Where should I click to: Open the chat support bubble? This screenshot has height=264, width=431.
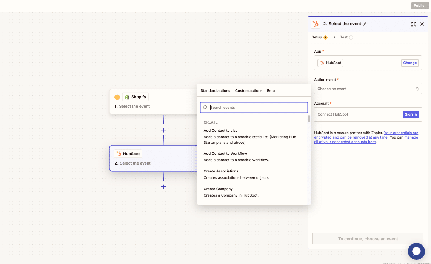(x=416, y=251)
